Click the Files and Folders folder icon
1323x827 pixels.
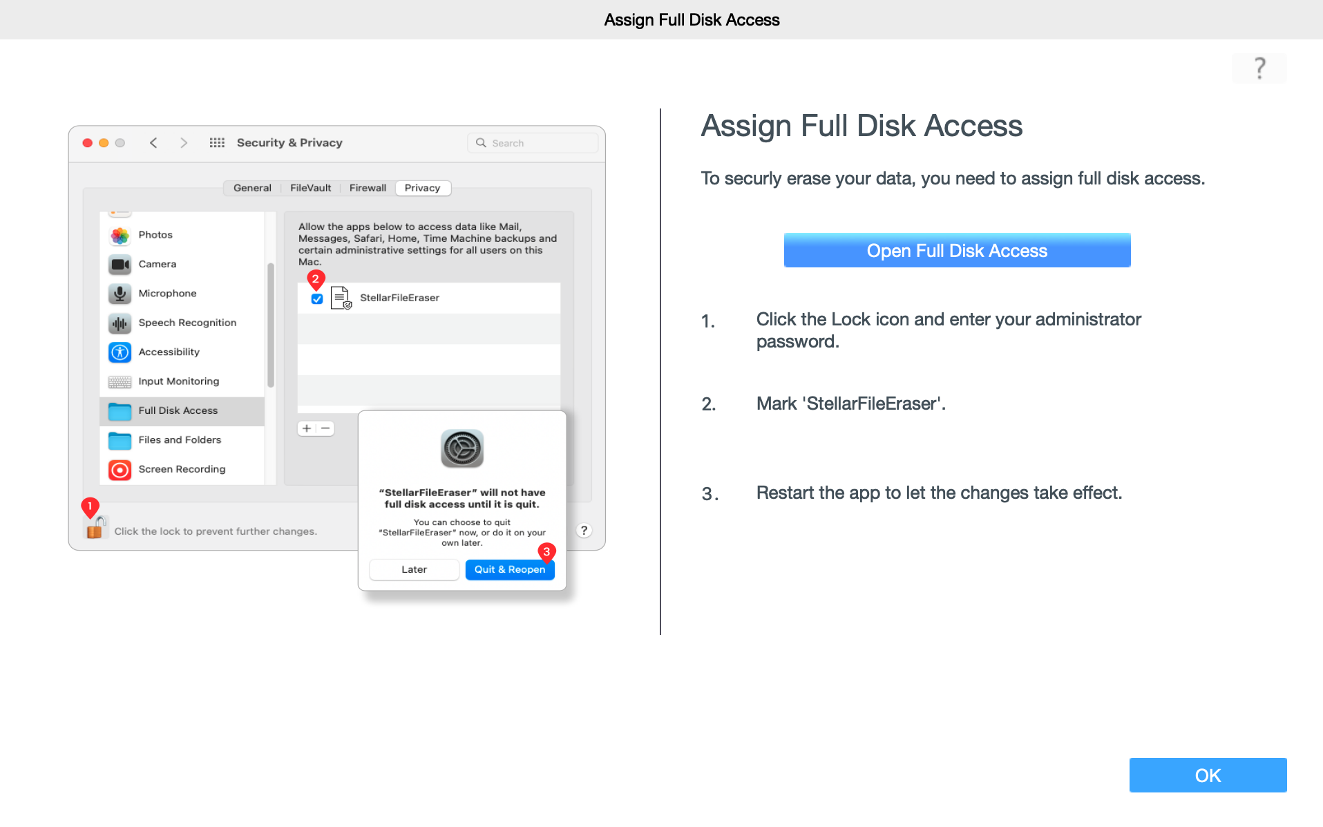pos(120,440)
